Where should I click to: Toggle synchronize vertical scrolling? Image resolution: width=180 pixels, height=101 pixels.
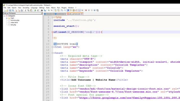coord(55,10)
